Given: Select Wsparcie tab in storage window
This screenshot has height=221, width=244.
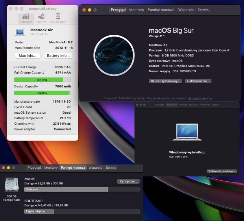Looking at the screenshot, I should point(95,168).
